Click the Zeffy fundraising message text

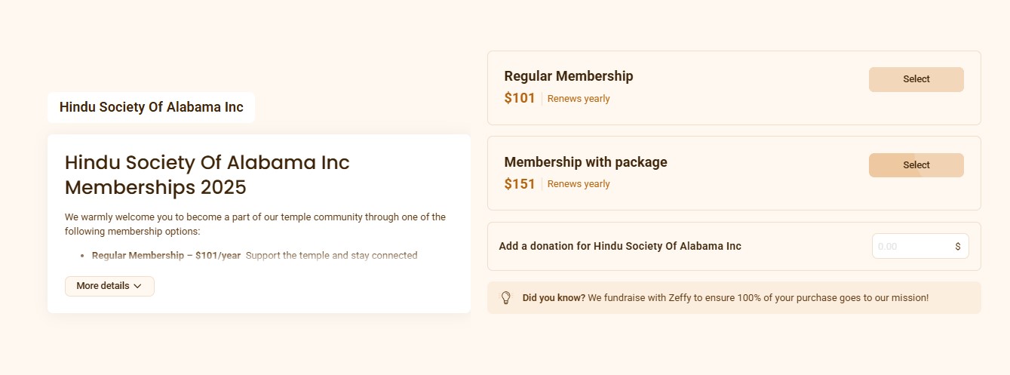tap(758, 298)
